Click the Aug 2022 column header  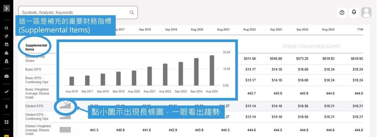(x=250, y=30)
